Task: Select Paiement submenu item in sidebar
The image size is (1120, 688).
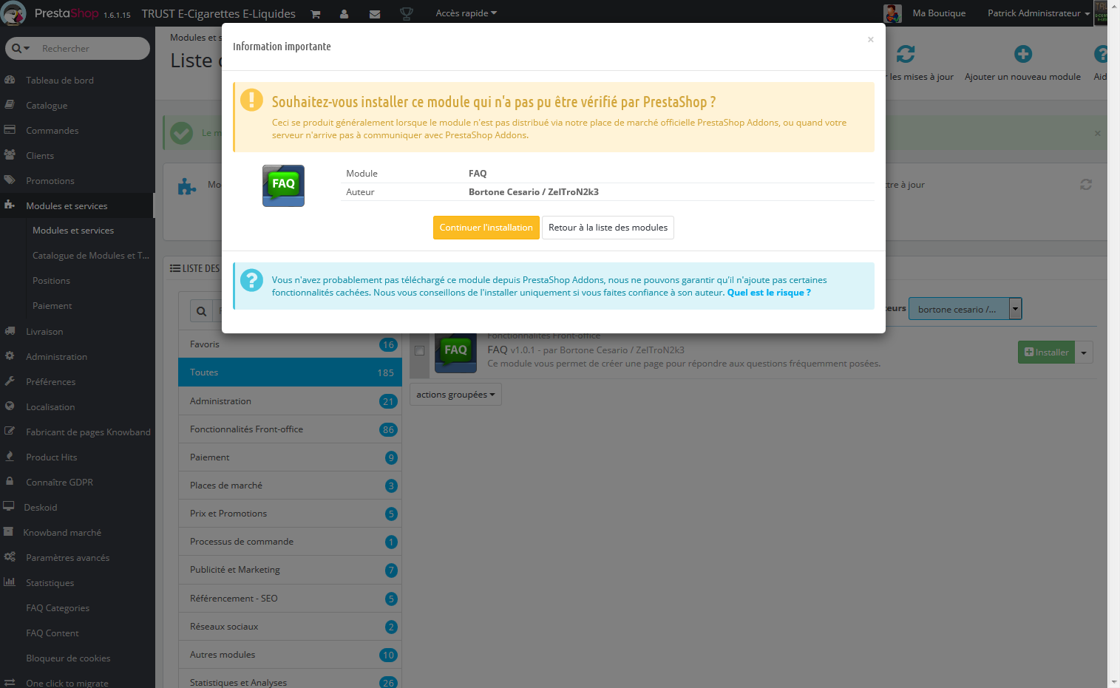Action: [52, 306]
